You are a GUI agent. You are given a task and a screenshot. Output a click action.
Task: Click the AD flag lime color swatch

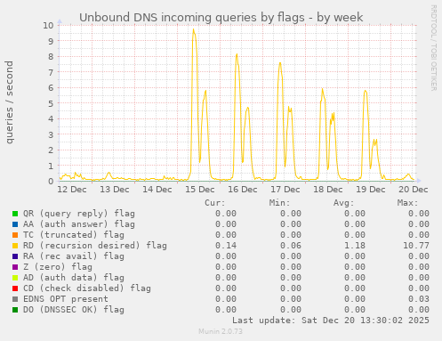pyautogui.click(x=15, y=278)
